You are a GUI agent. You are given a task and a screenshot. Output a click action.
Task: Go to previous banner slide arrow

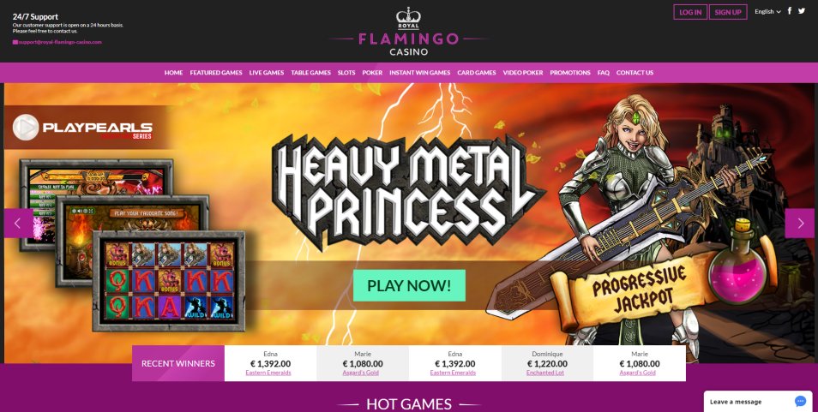click(x=18, y=223)
